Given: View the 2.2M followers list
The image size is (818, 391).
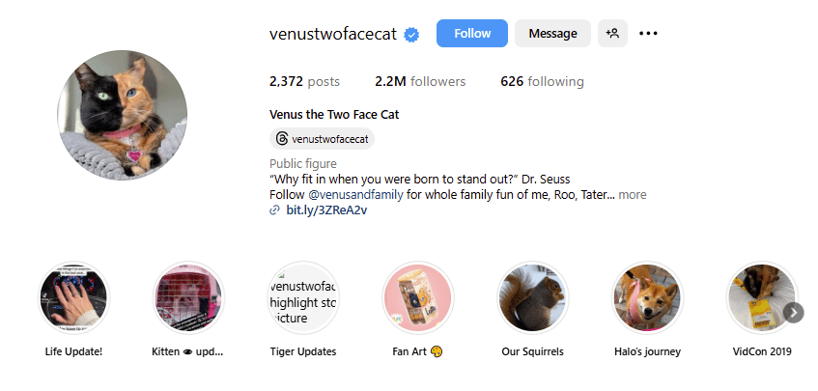Looking at the screenshot, I should pyautogui.click(x=420, y=82).
